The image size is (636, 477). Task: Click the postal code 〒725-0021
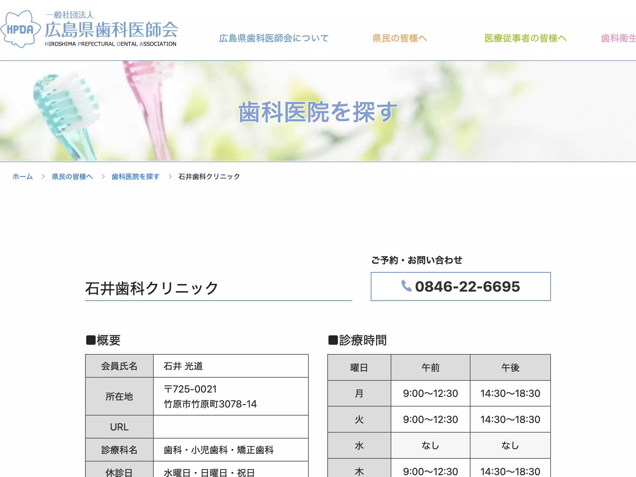click(x=190, y=389)
